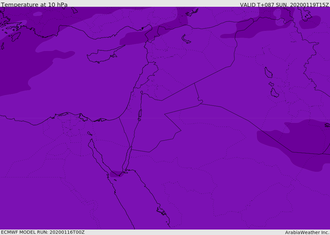Click the Dead Sea on the map
Image resolution: width=330 pixels, height=235 pixels.
(140, 114)
